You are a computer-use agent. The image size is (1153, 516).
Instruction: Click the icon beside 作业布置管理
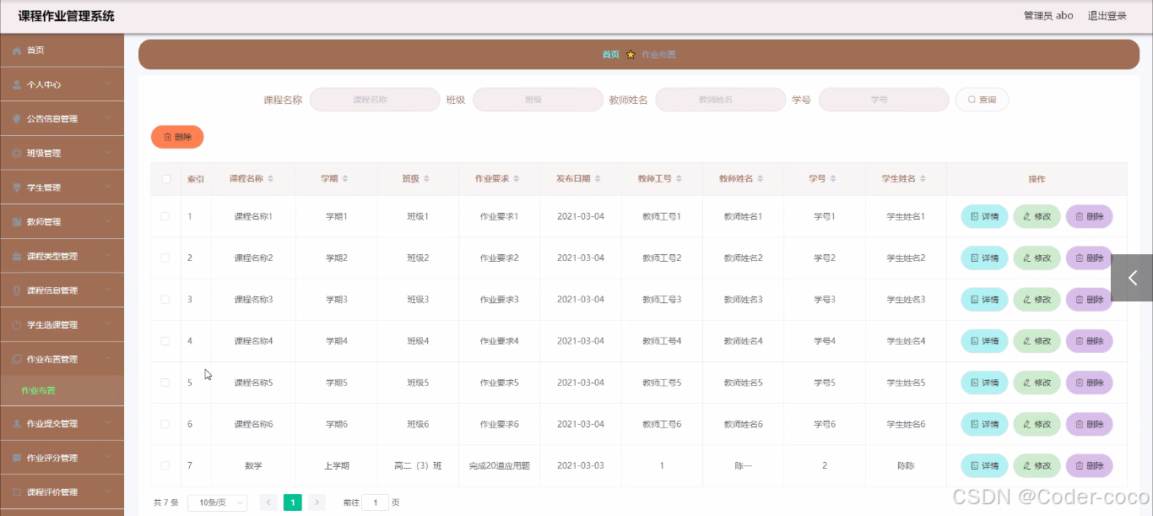coord(17,359)
